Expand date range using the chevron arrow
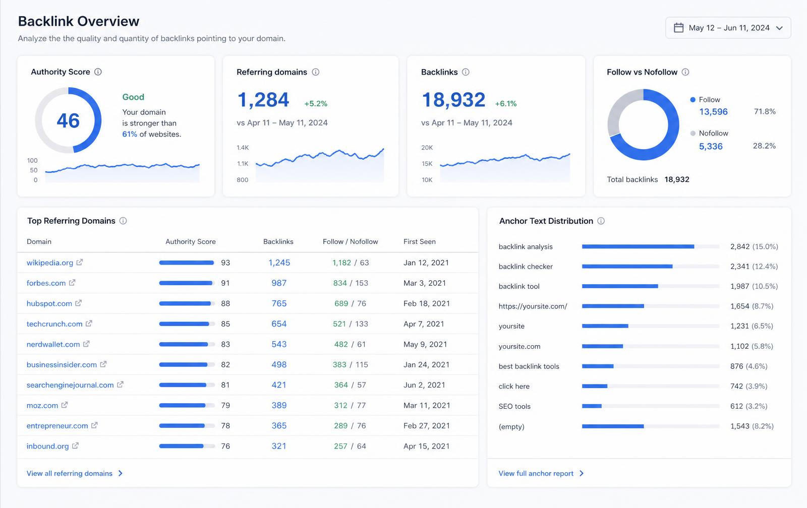The image size is (807, 508). 779,28
